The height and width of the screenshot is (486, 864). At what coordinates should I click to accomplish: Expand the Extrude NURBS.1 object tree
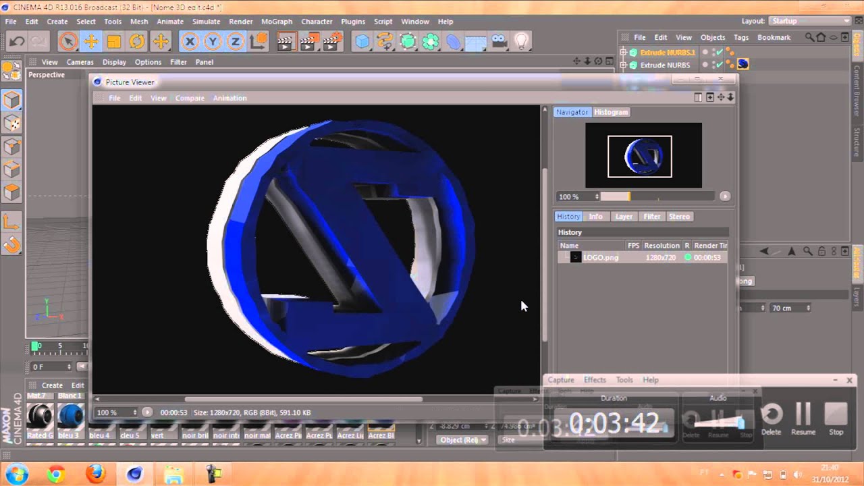pyautogui.click(x=624, y=52)
